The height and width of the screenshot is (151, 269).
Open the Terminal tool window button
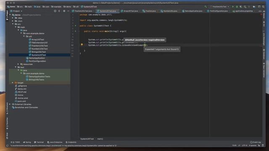[39, 142]
